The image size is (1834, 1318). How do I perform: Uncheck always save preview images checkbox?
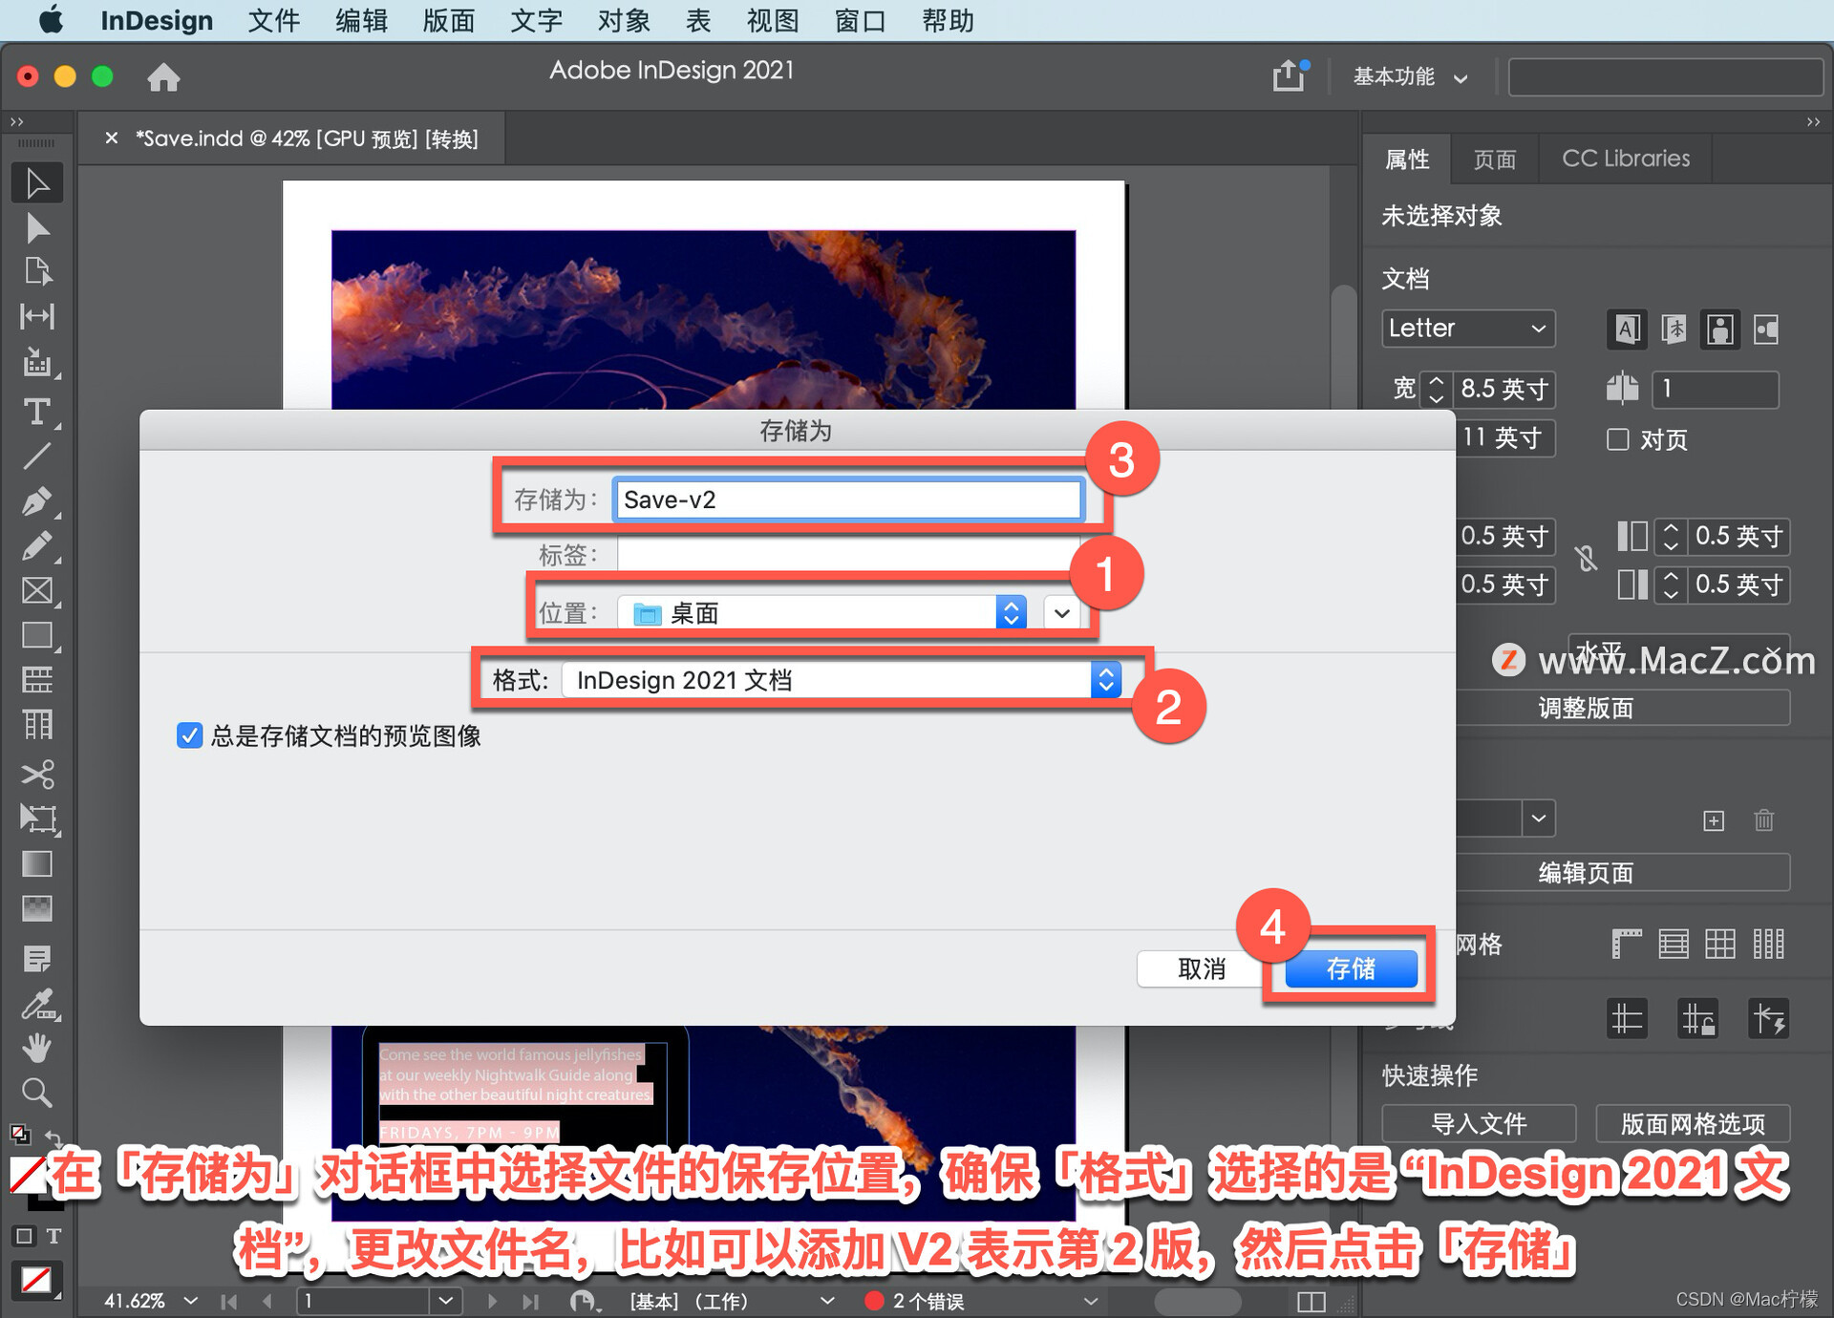(189, 735)
